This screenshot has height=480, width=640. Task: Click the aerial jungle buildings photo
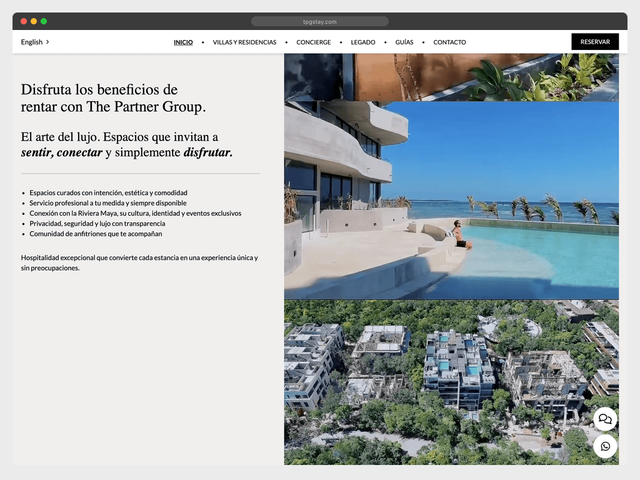tap(451, 382)
